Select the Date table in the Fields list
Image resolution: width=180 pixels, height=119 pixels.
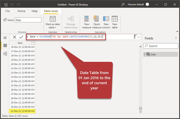pyautogui.click(x=161, y=54)
